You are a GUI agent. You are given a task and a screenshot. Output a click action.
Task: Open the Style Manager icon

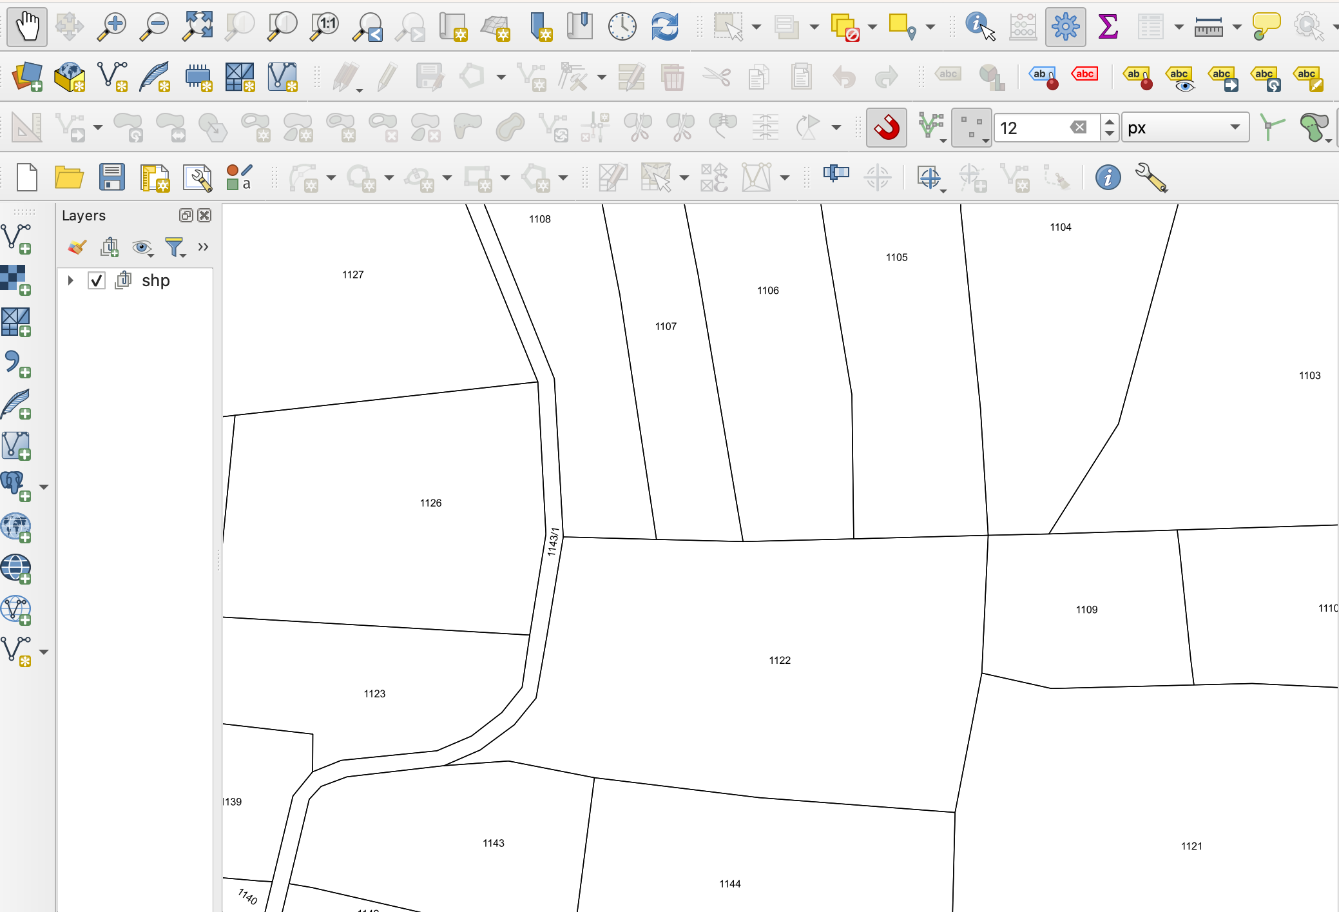coord(240,177)
